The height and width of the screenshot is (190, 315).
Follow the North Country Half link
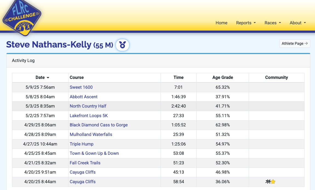tap(88, 106)
